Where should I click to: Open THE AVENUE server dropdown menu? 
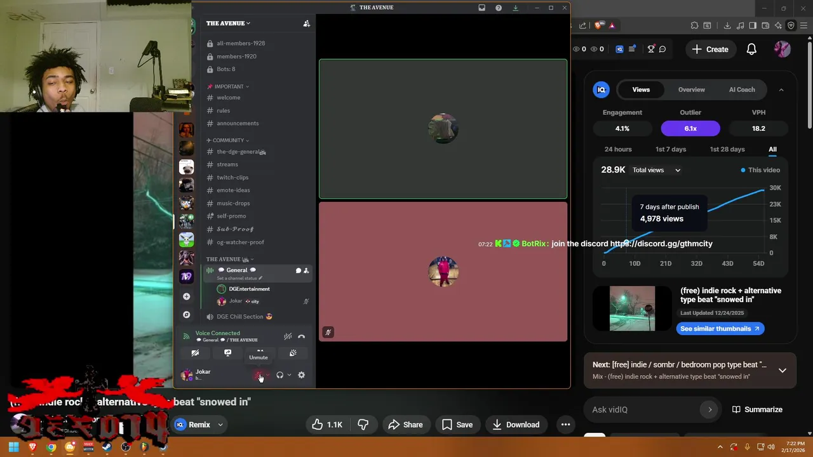tap(228, 23)
